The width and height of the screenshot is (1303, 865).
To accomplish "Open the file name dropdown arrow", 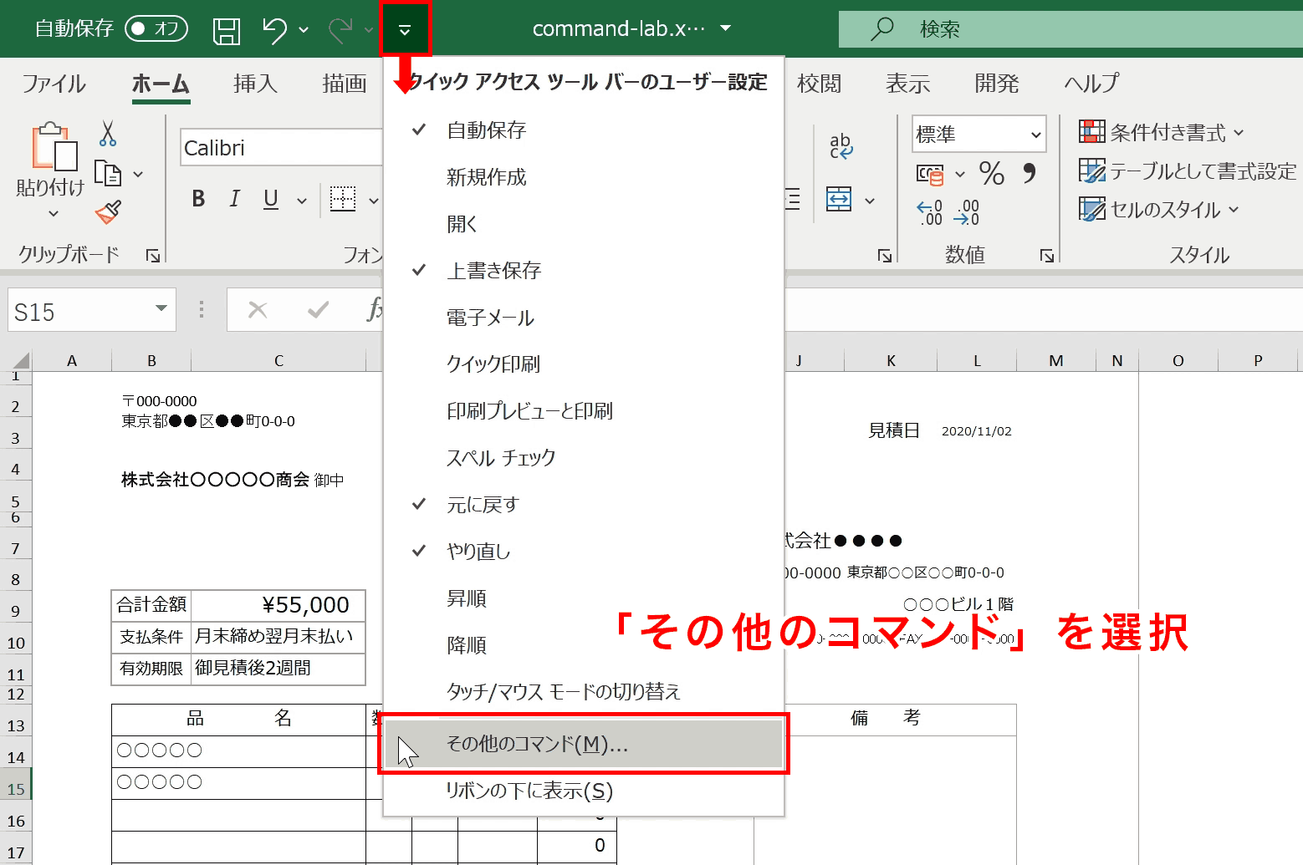I will click(x=725, y=28).
